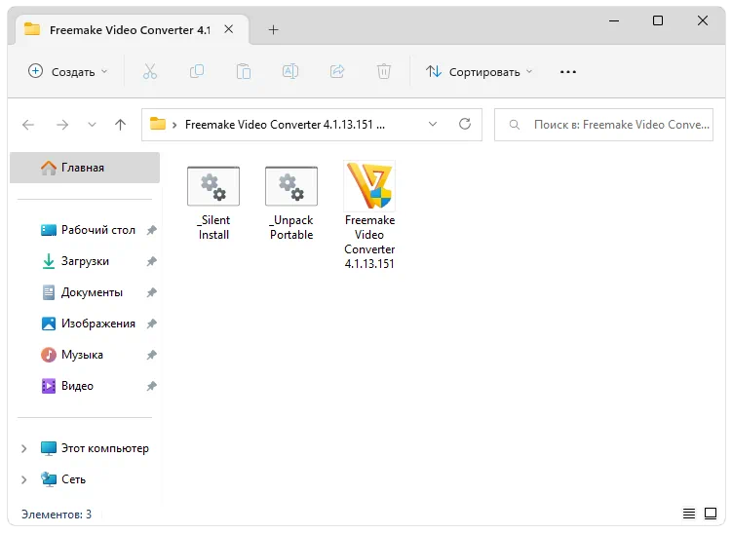This screenshot has height=534, width=732.
Task: Expand the Этот компьютер tree node
Action: [x=23, y=448]
